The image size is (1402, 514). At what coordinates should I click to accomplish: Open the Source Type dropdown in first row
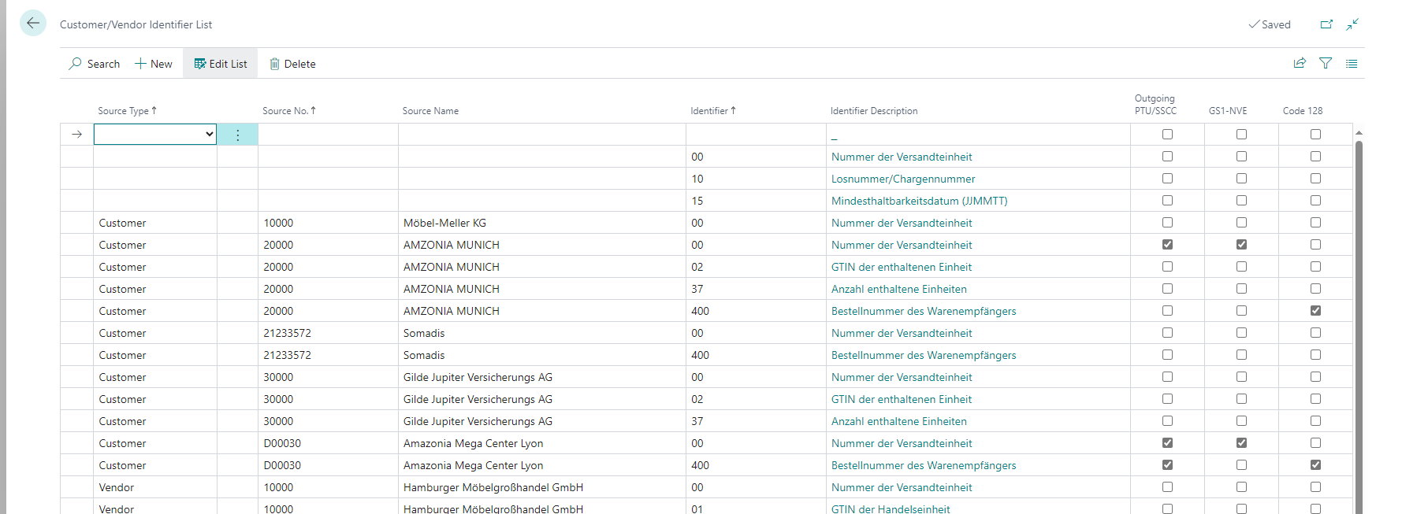[155, 135]
